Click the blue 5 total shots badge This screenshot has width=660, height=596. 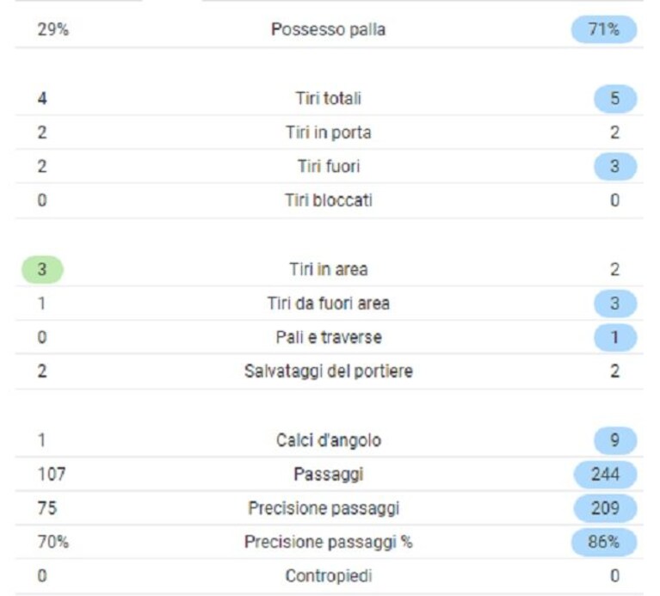615,98
